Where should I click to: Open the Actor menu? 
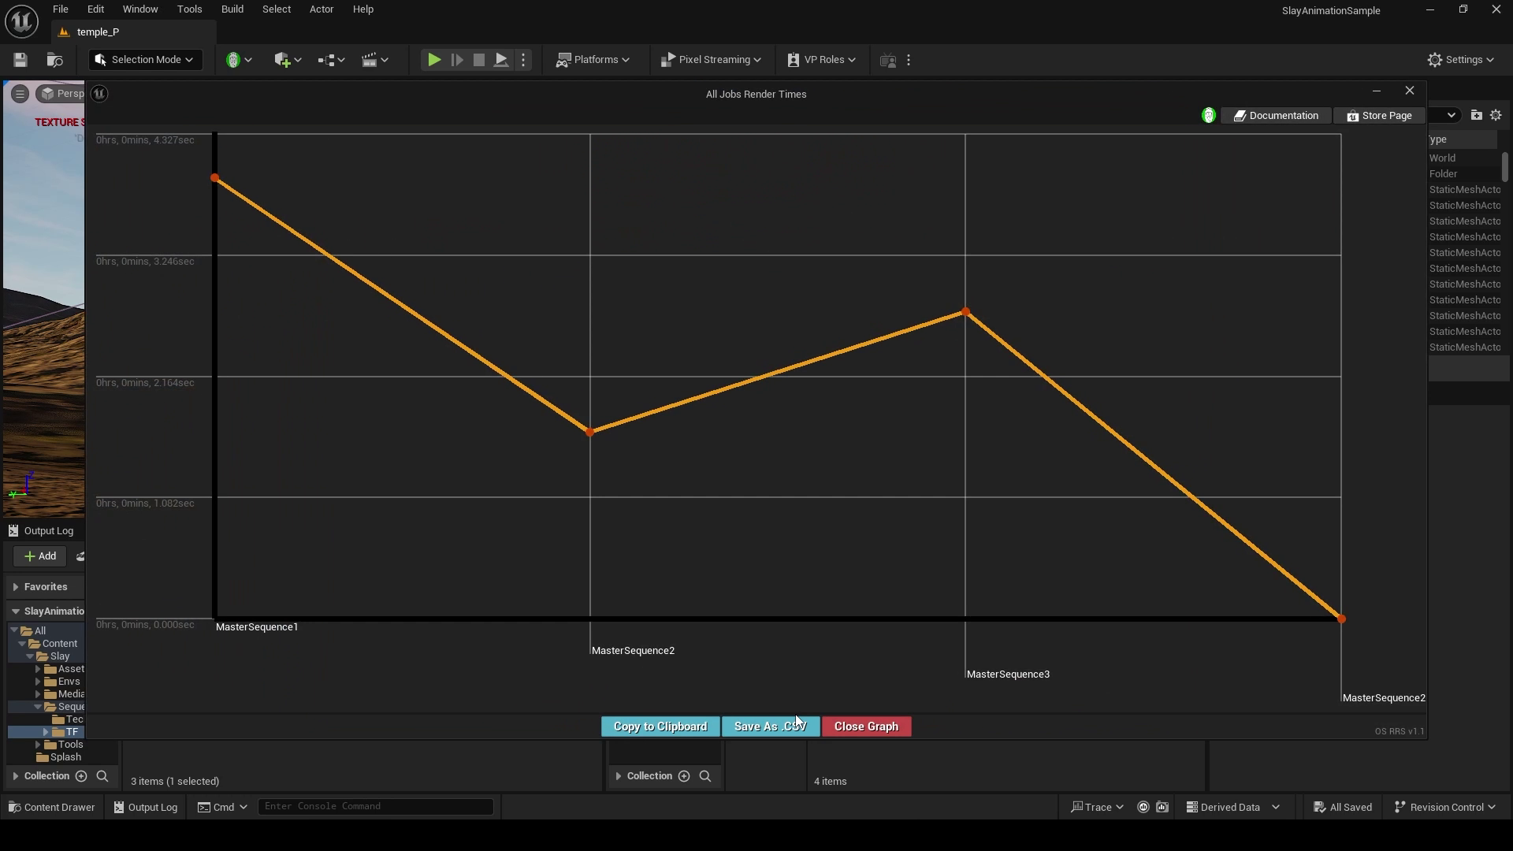[322, 9]
